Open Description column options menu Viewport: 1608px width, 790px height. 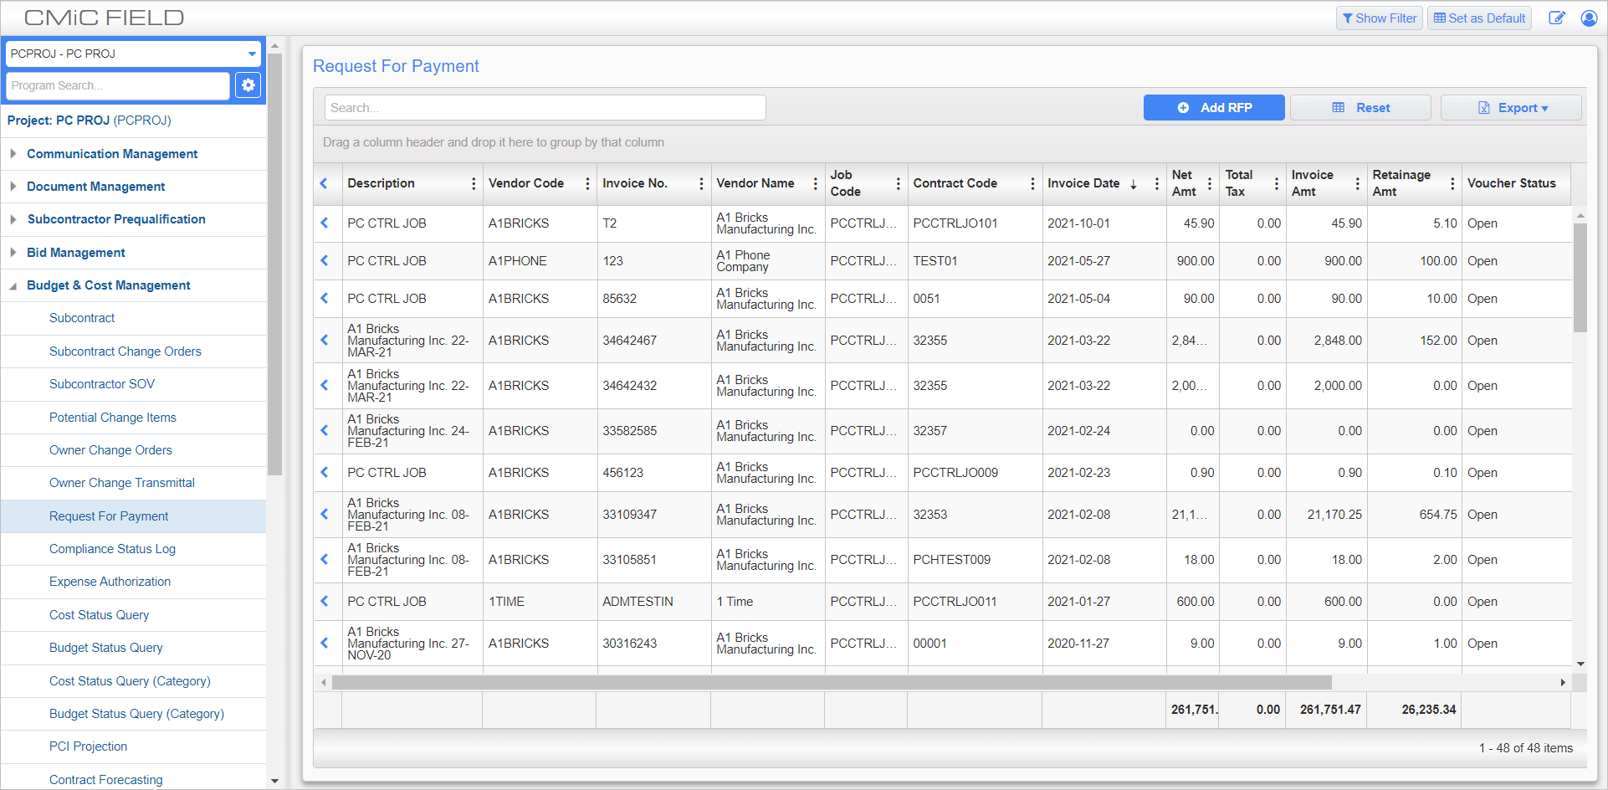click(474, 183)
